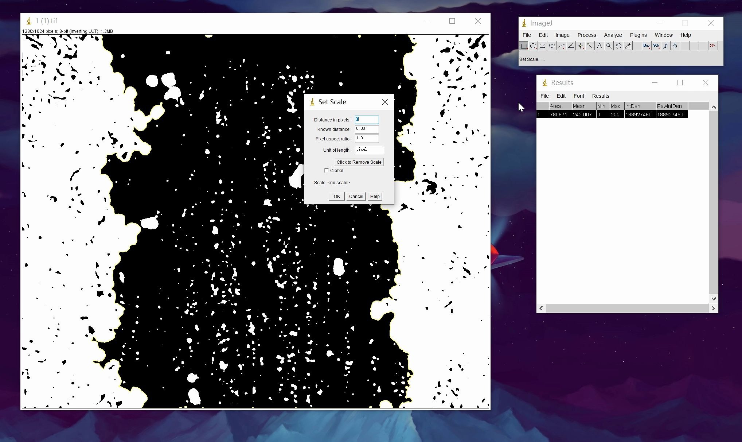Click the Click to Remove Scale button
The image size is (742, 442).
(359, 162)
